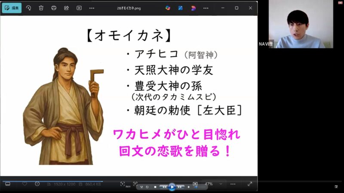Image resolution: width=344 pixels, height=193 pixels.
Task: Open the bottom-bar three-dots more options
Action: click(233, 184)
